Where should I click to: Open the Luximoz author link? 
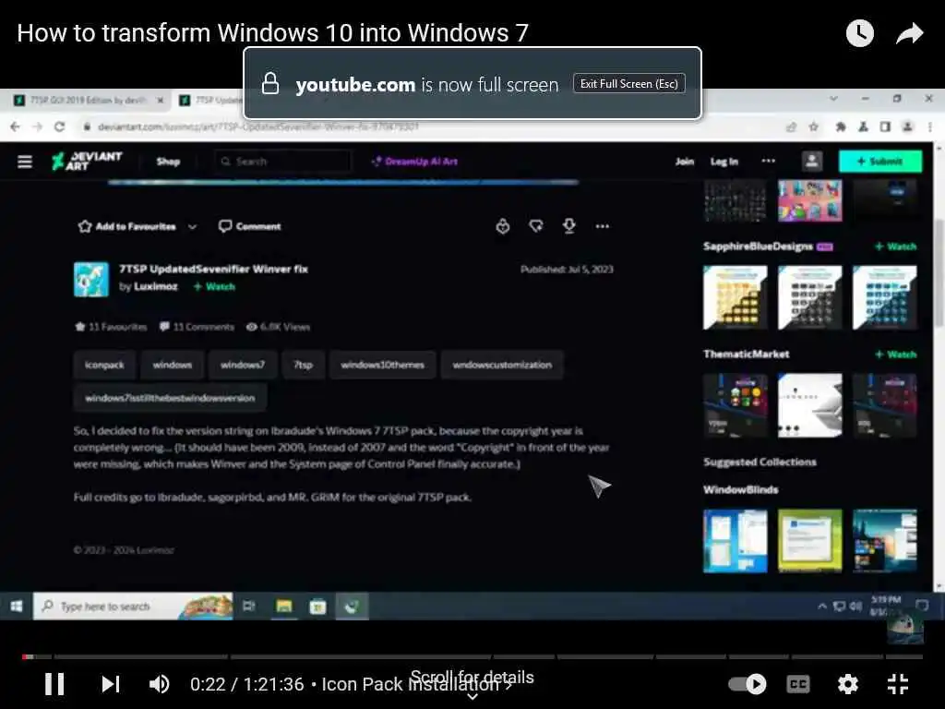point(155,286)
